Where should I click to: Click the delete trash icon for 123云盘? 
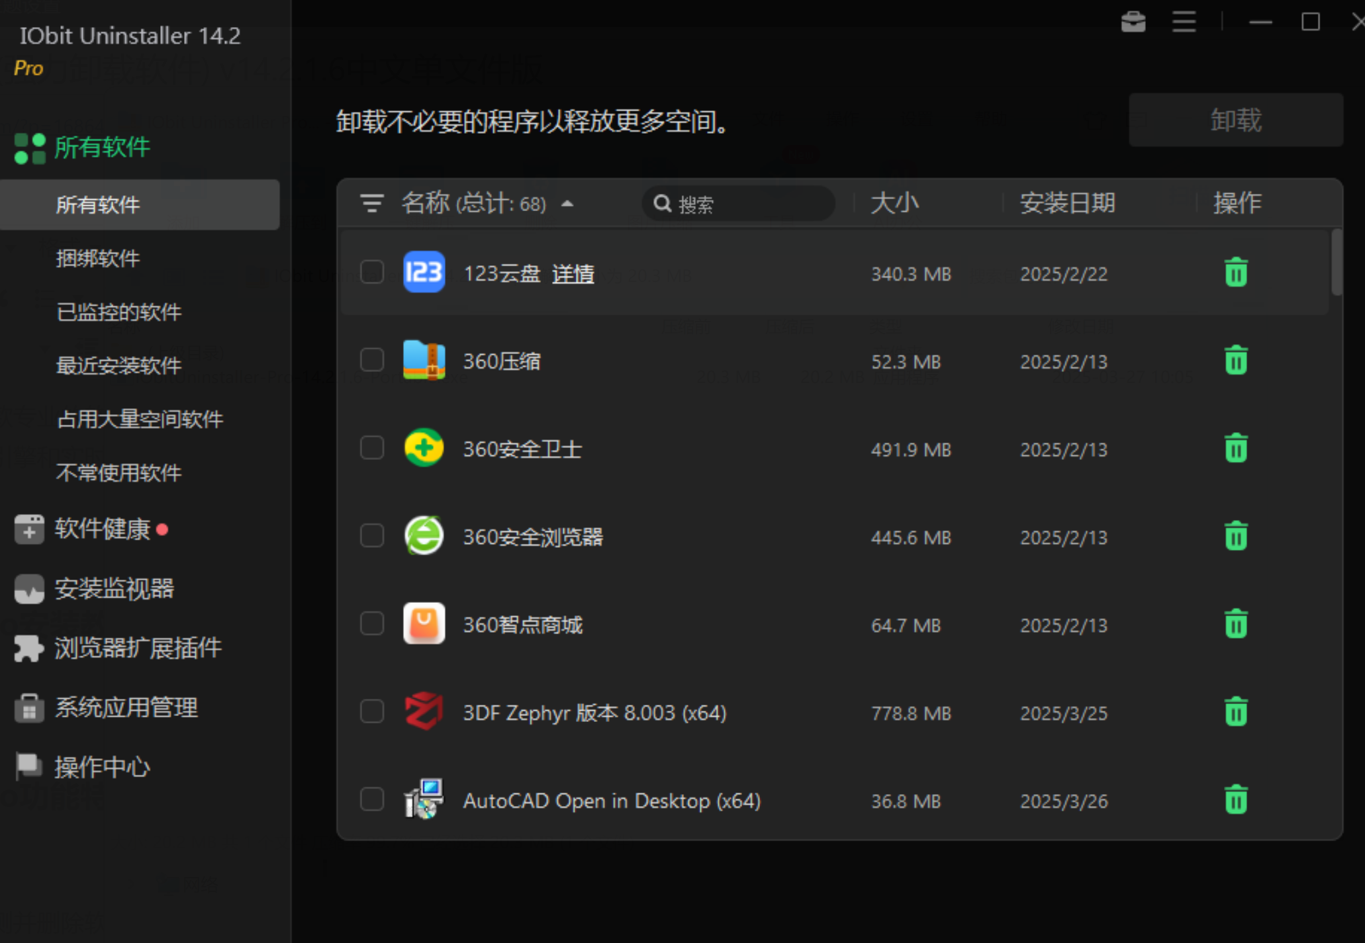pyautogui.click(x=1235, y=273)
